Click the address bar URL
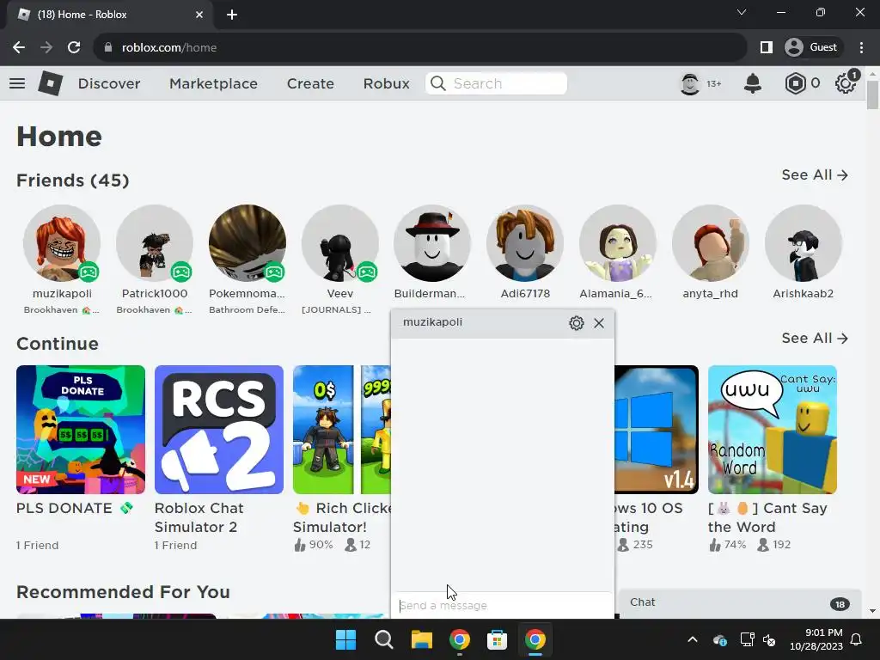 [169, 48]
